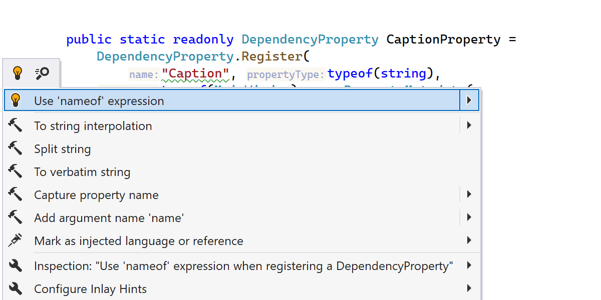Viewport: 601px width, 300px height.
Task: Expand the 'To string interpolation' submenu arrow
Action: 469,125
